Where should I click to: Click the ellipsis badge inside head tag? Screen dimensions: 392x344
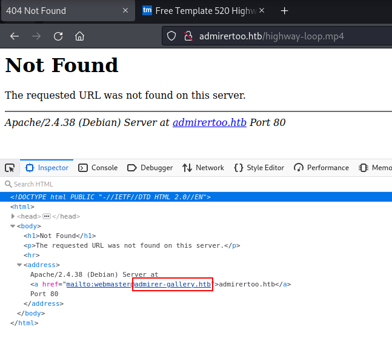tap(46, 216)
